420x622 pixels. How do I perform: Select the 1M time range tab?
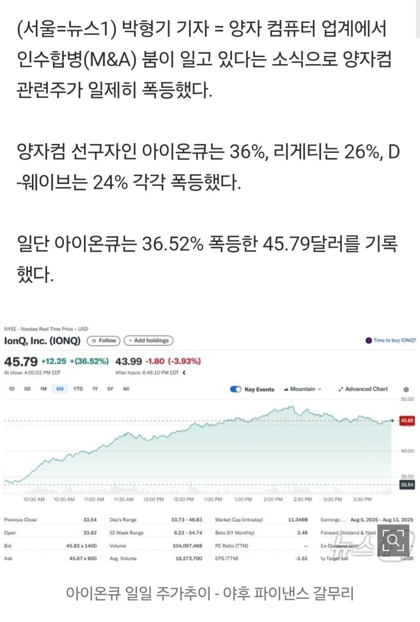point(43,389)
